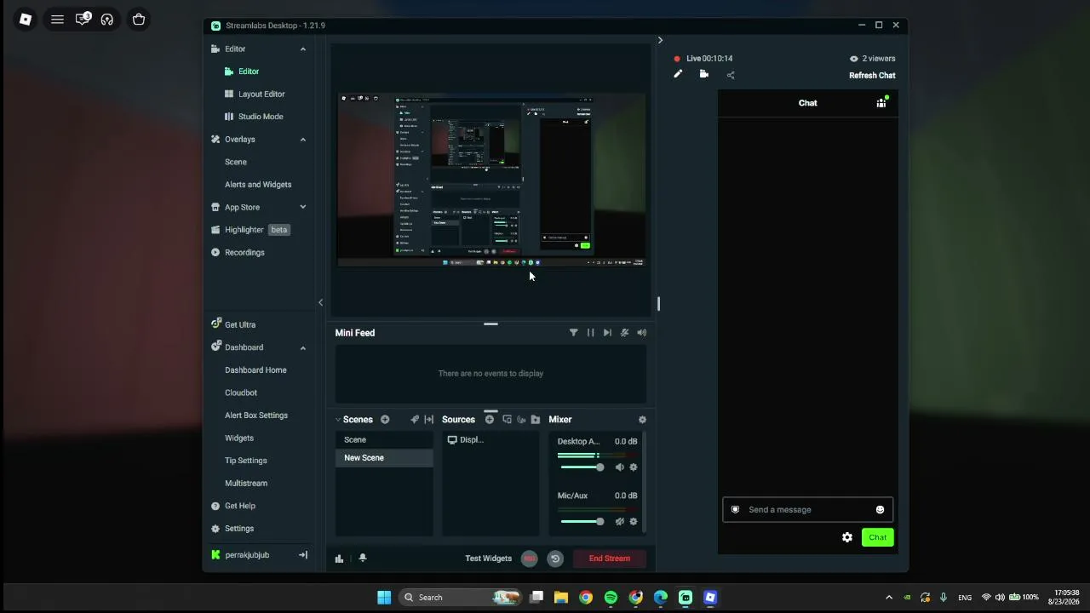
Task: Open Tip Settings
Action: click(x=246, y=461)
